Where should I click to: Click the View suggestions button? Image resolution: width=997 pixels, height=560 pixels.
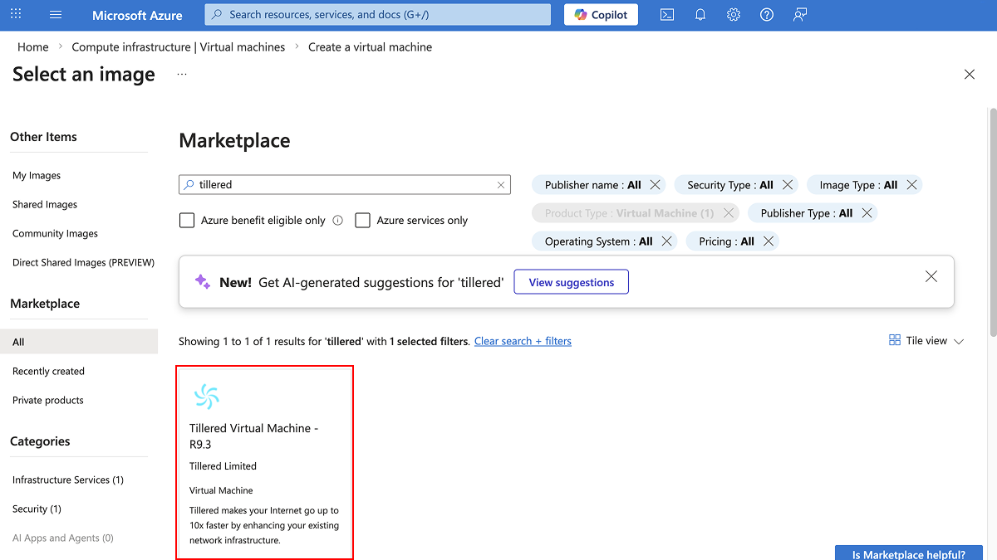(571, 281)
